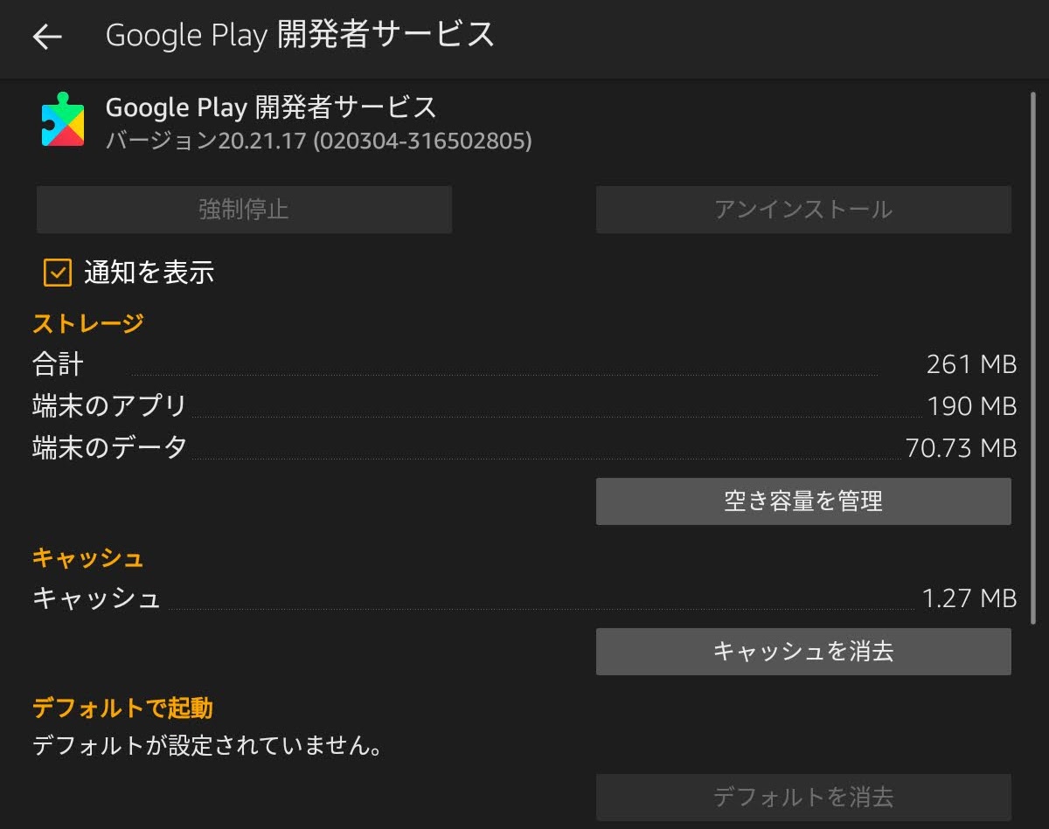Select the 端末のアプリ 190 MB row
Image resolution: width=1049 pixels, height=829 pixels.
pos(524,406)
